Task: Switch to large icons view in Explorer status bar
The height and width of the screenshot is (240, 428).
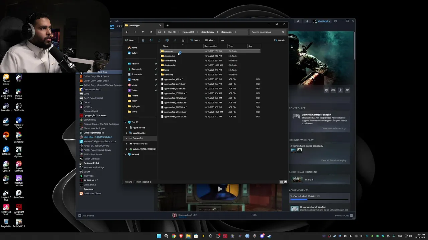Action: [x=285, y=182]
